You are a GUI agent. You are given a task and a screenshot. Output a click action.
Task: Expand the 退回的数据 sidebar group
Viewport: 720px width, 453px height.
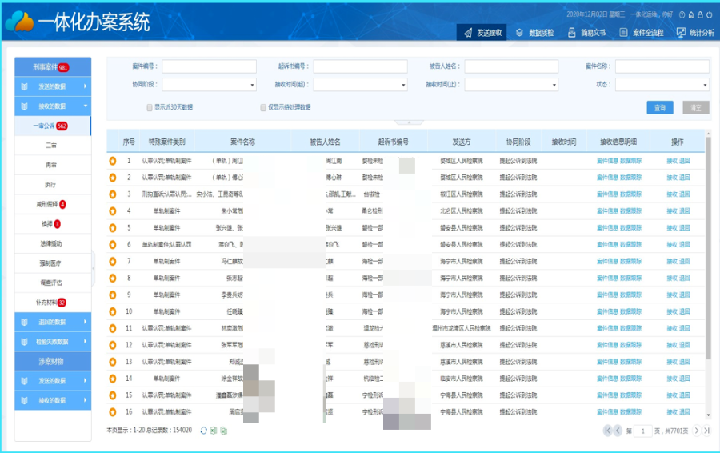[x=53, y=322]
